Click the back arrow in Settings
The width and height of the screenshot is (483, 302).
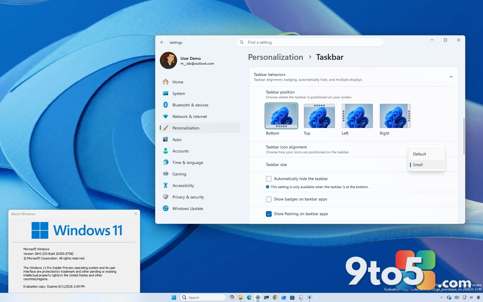[162, 42]
